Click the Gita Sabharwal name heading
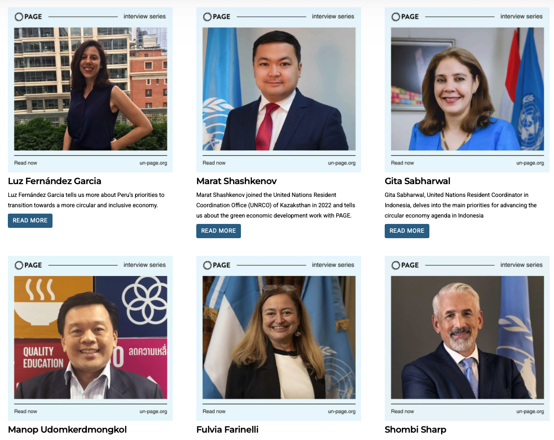The width and height of the screenshot is (554, 440). tap(417, 181)
